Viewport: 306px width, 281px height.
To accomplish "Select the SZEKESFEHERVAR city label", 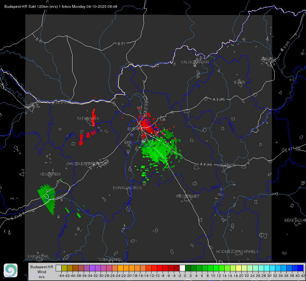I will tap(90, 164).
